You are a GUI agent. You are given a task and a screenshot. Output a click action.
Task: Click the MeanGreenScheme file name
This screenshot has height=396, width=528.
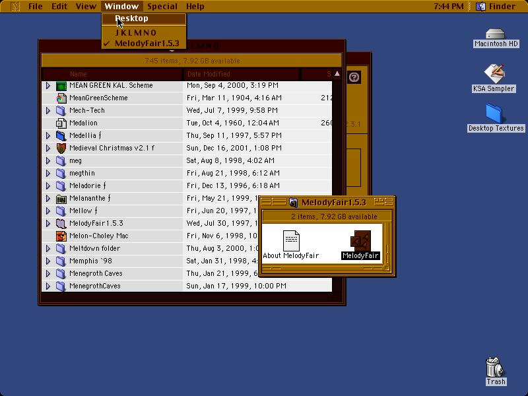click(x=98, y=98)
